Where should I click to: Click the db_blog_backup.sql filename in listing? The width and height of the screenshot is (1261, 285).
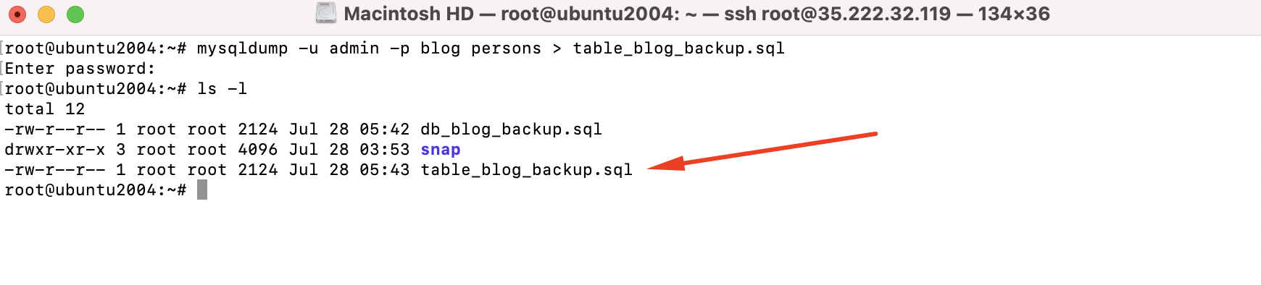tap(512, 129)
